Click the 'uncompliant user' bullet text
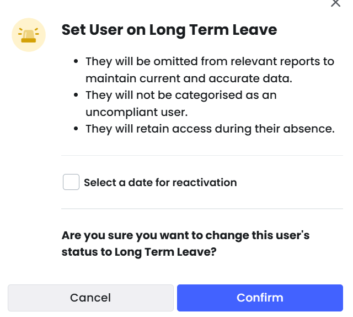Viewport: 353px width, 317px height. point(181,103)
